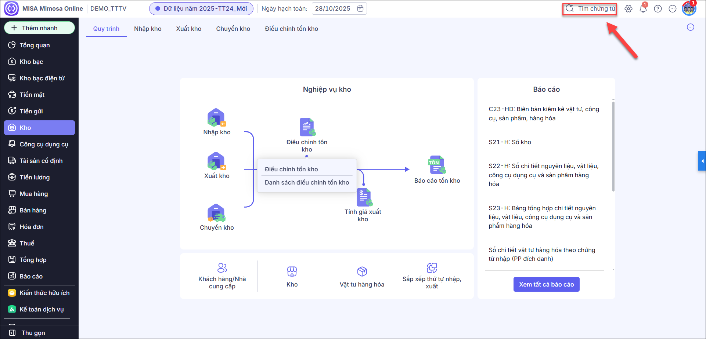Image resolution: width=706 pixels, height=339 pixels.
Task: Click the Xem tất cả báo cáo button
Action: [546, 284]
